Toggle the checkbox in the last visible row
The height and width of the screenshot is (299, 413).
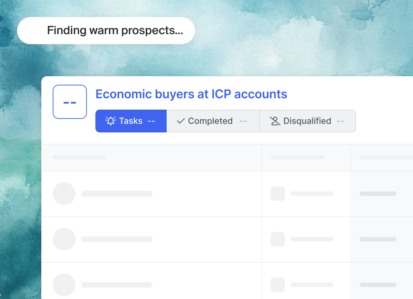(277, 285)
